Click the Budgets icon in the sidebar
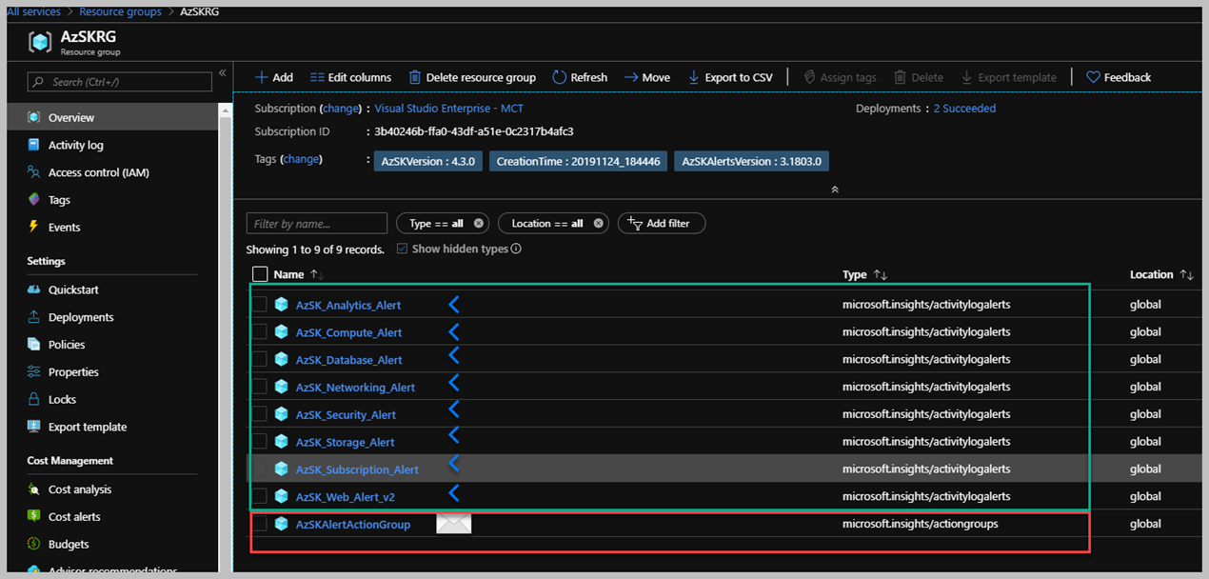The image size is (1209, 579). (x=34, y=545)
